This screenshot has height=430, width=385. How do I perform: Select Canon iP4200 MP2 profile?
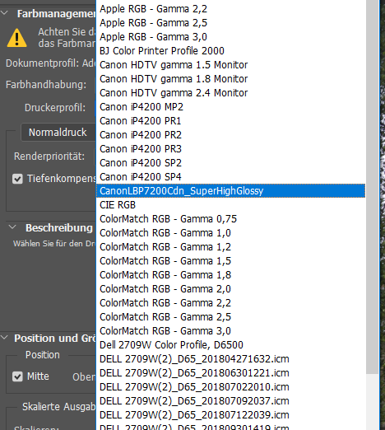[231, 107]
